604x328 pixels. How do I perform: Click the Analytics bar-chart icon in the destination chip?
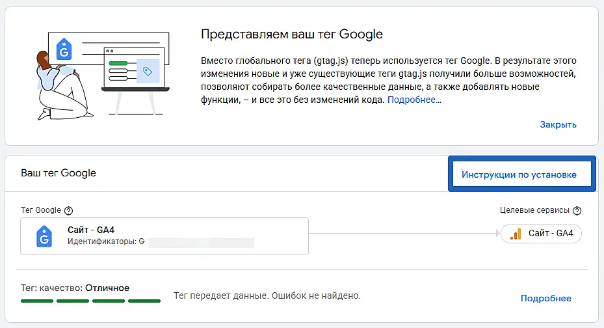[x=516, y=234]
